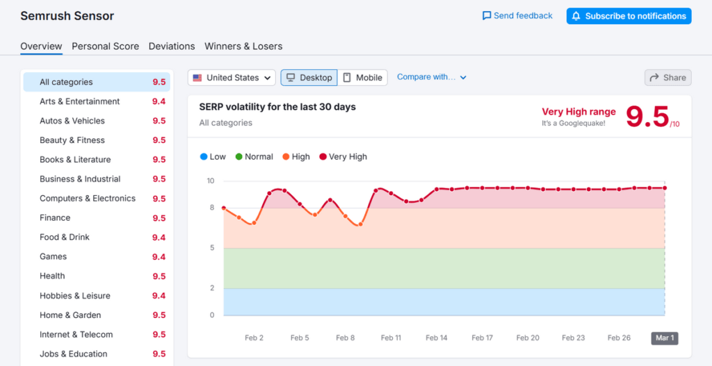Click the first chart data point at 8
The image size is (712, 366).
pyautogui.click(x=223, y=208)
